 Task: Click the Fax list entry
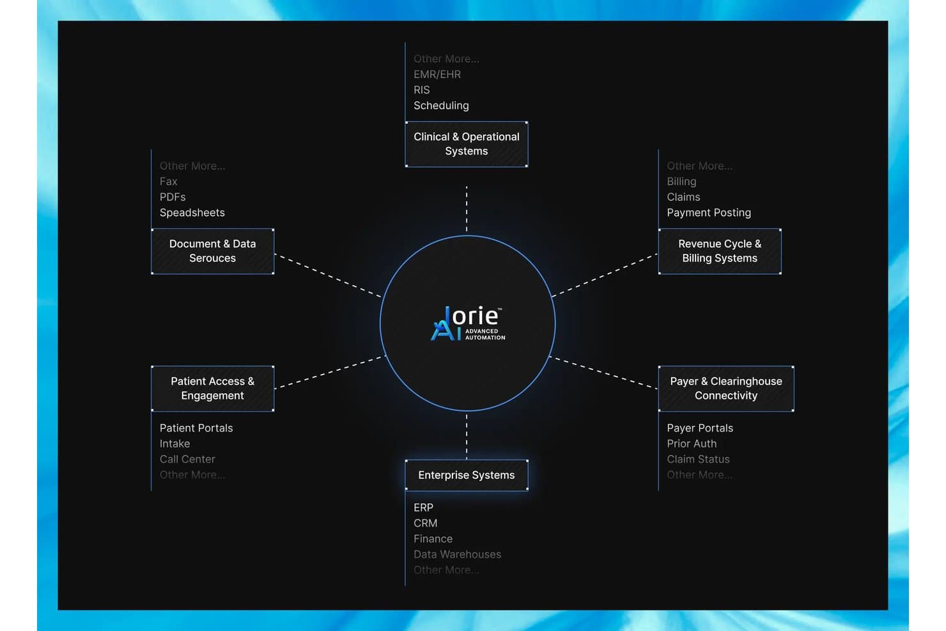point(169,182)
